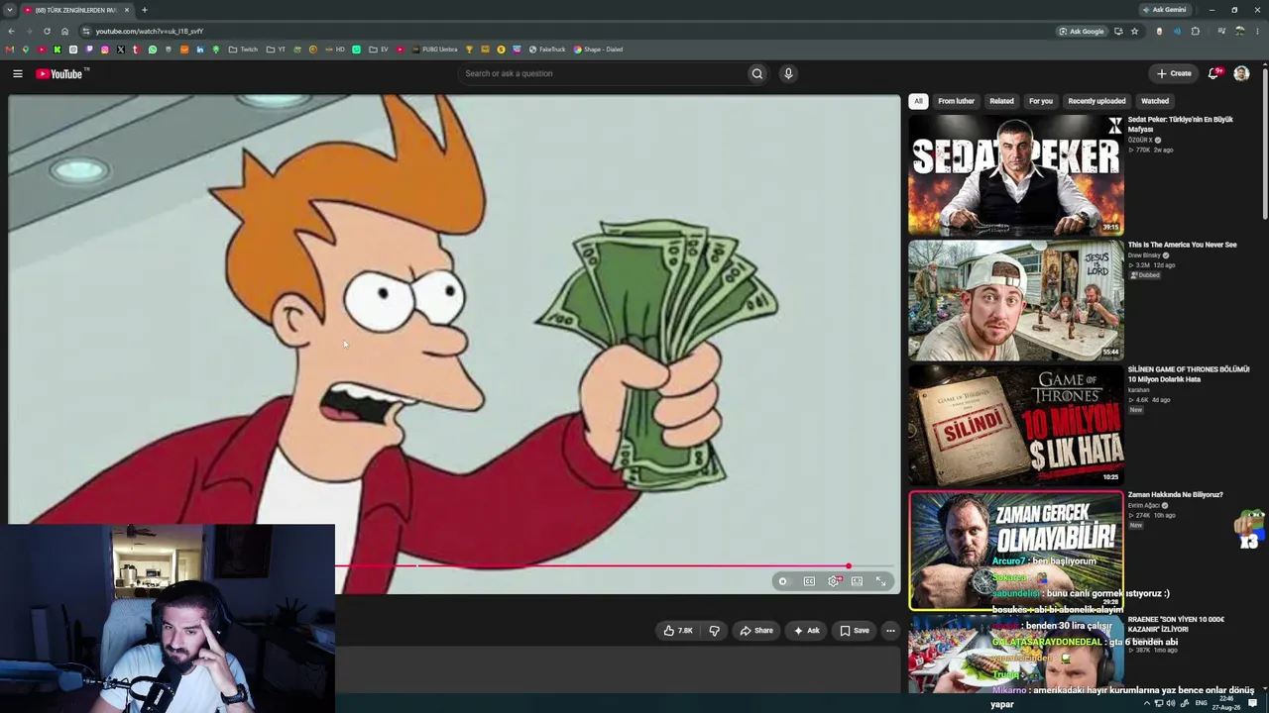Click the address bar URL
Viewport: 1269px width, 713px height.
150,32
